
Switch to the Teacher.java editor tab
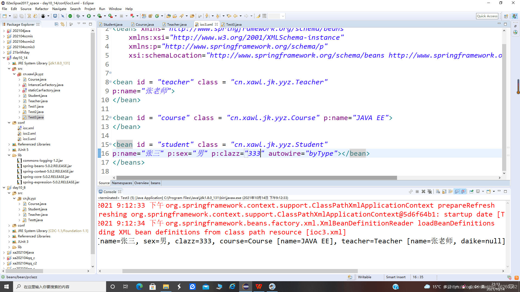[x=177, y=24]
